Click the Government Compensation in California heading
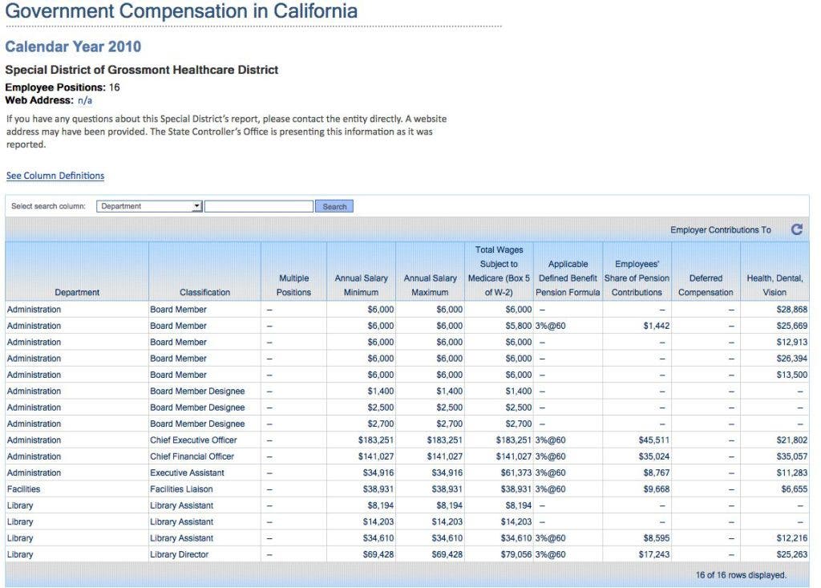The image size is (821, 588). click(181, 11)
